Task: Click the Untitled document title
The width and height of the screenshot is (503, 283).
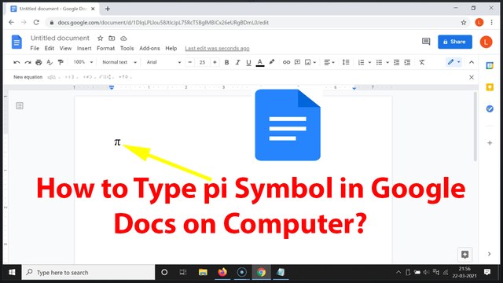Action: [60, 39]
